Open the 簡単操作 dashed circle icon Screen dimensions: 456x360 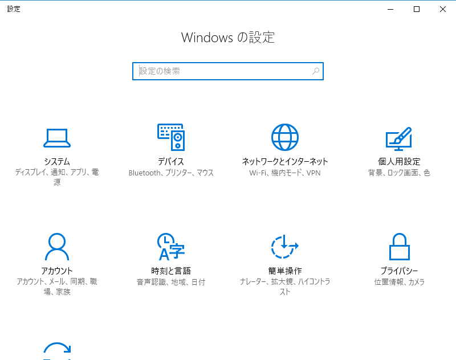point(284,247)
